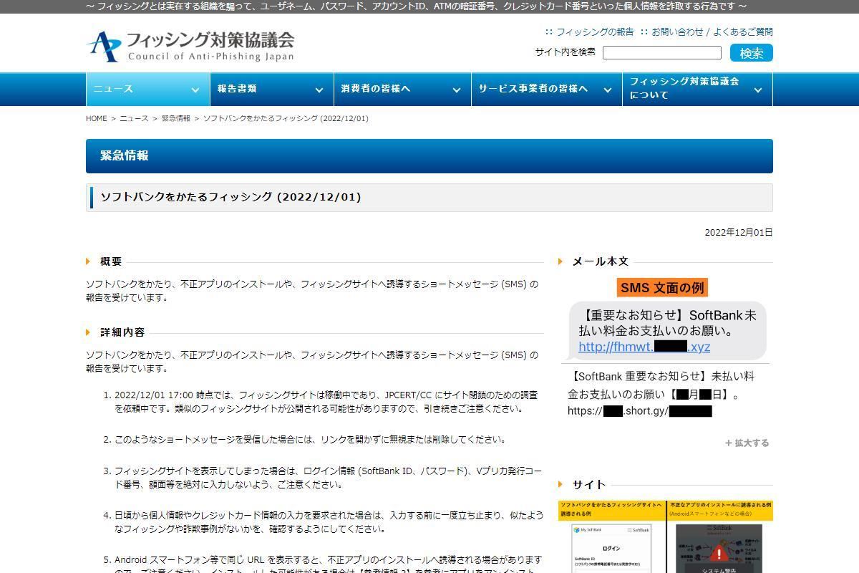Click the article title ソフトバンクをかたるフィッシング (2022/12/01)
This screenshot has width=859, height=573.
pos(230,197)
